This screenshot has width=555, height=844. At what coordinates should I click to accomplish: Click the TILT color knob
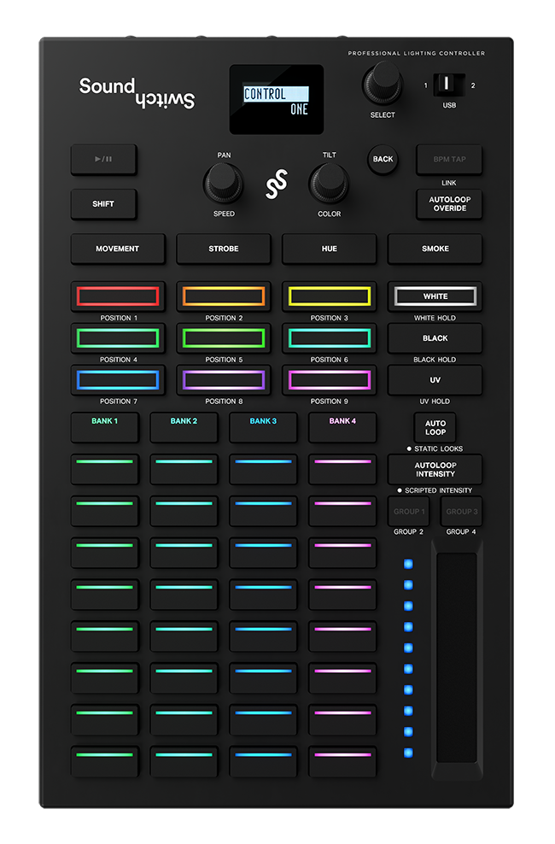click(x=329, y=183)
